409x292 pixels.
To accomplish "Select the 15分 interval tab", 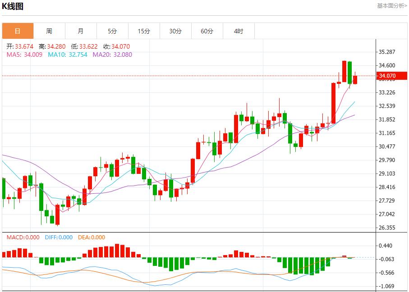I will (x=144, y=31).
